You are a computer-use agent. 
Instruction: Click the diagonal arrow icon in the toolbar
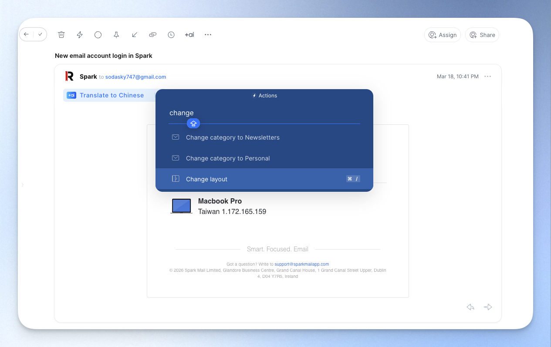click(135, 35)
